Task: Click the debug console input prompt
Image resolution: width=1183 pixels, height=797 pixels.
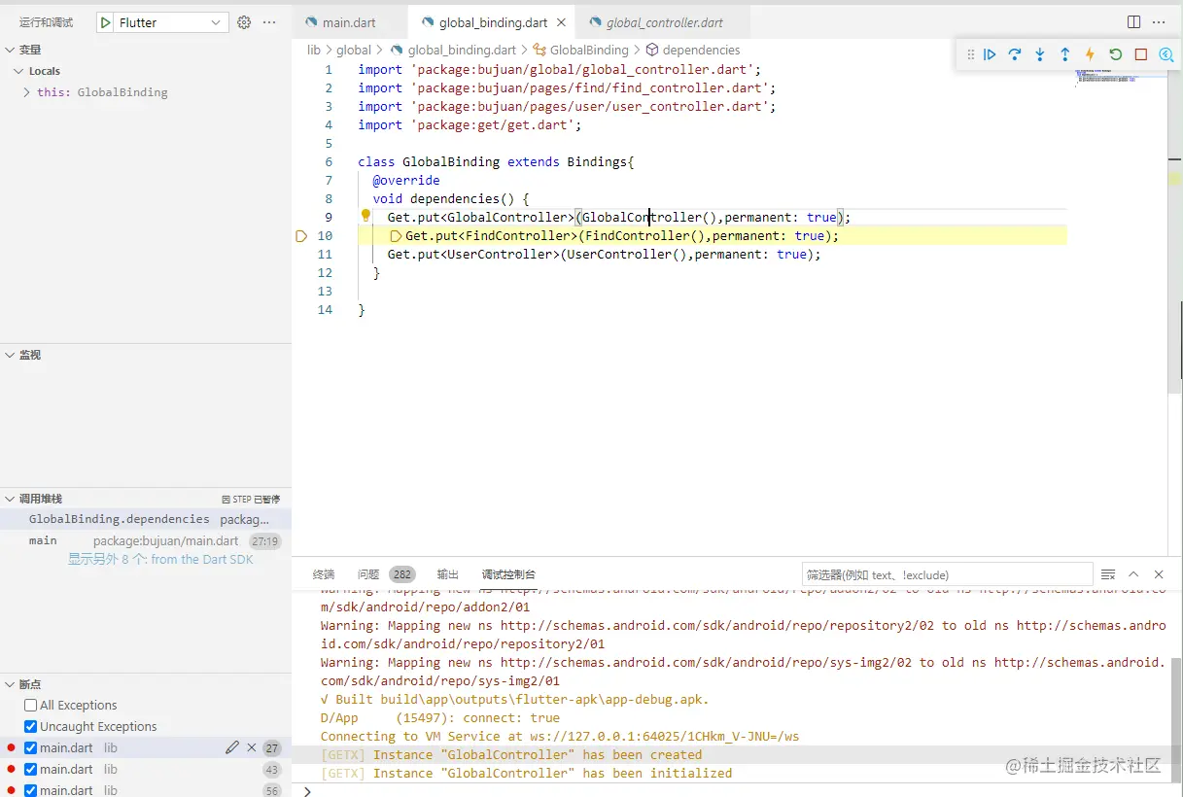Action: tap(739, 790)
